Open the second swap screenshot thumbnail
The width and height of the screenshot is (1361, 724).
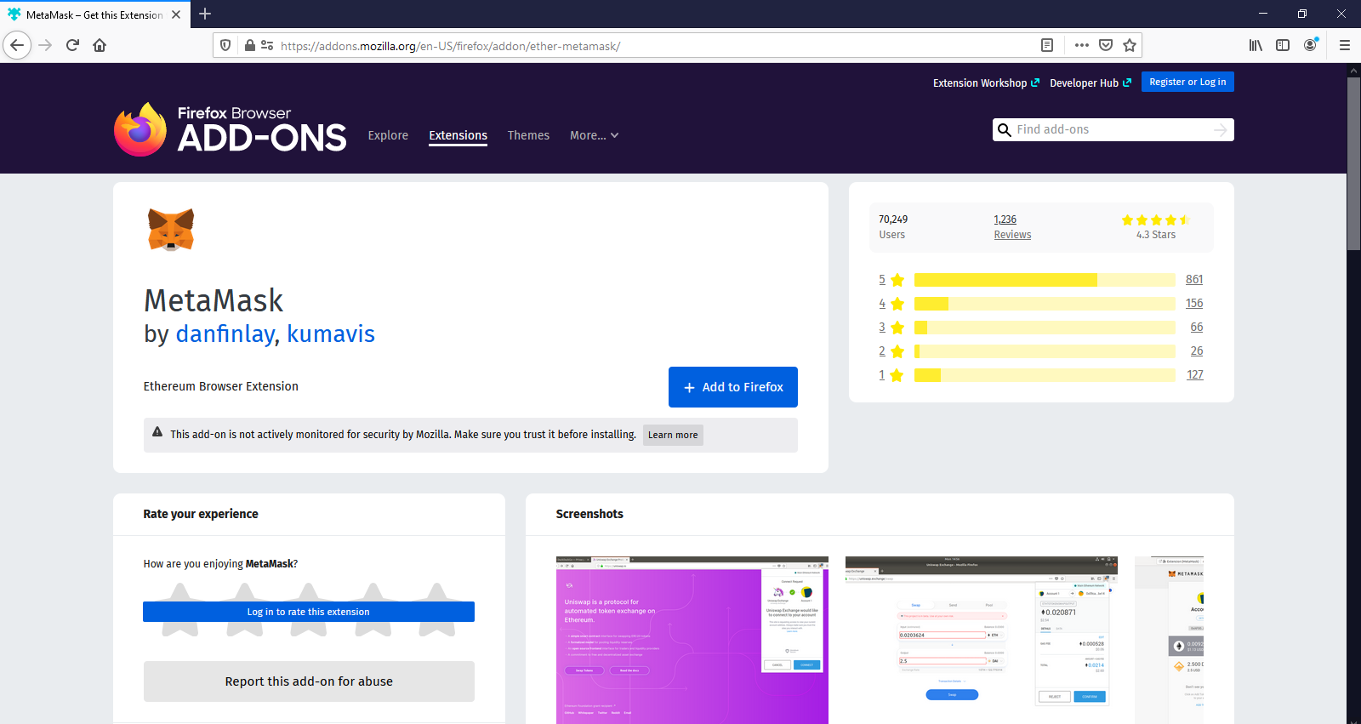[982, 640]
